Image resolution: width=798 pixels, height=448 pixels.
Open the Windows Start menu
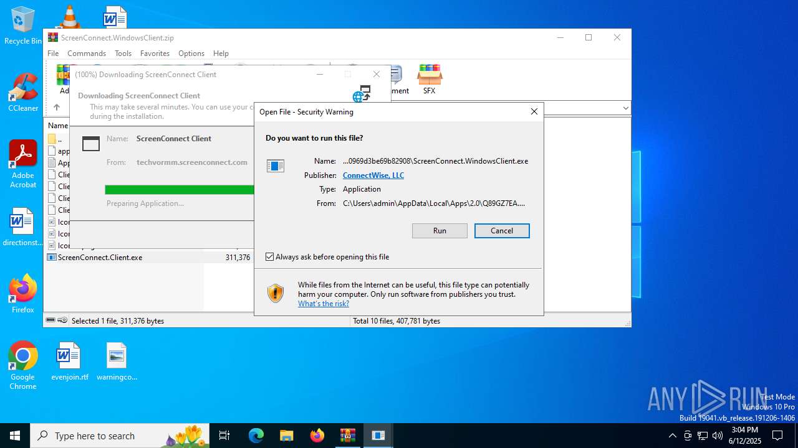pos(15,436)
